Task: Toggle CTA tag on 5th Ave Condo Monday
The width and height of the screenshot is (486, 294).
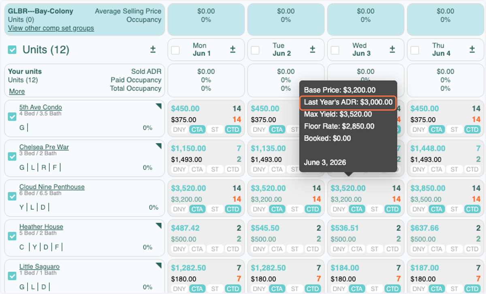Action: (197, 129)
